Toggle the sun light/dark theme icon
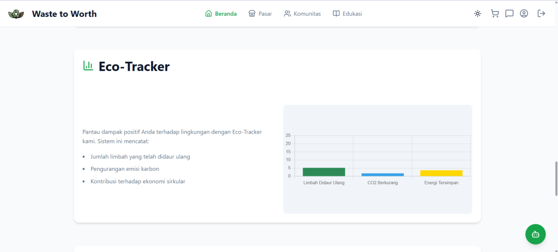The width and height of the screenshot is (558, 252). point(477,14)
